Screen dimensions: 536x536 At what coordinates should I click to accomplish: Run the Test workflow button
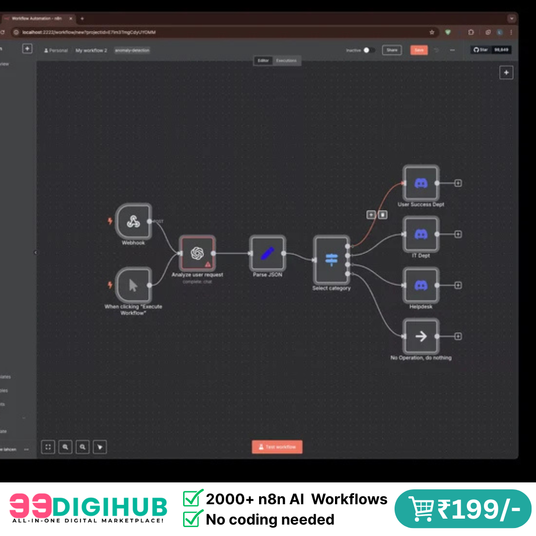click(277, 447)
